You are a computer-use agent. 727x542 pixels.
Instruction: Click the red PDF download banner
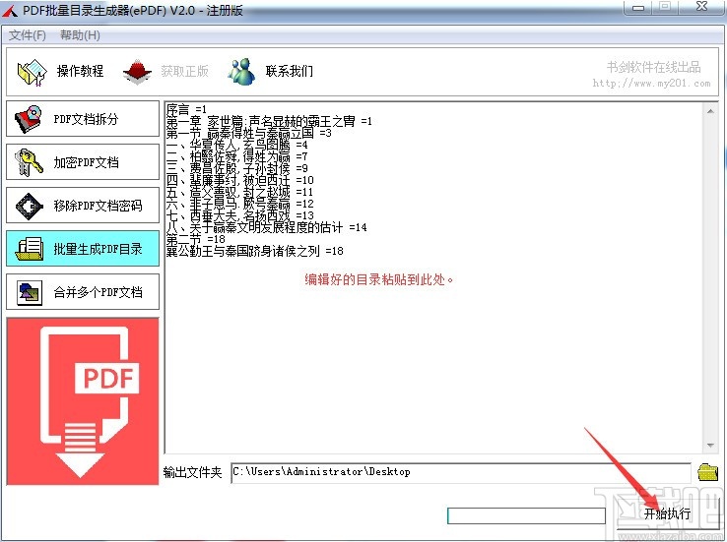[x=83, y=401]
